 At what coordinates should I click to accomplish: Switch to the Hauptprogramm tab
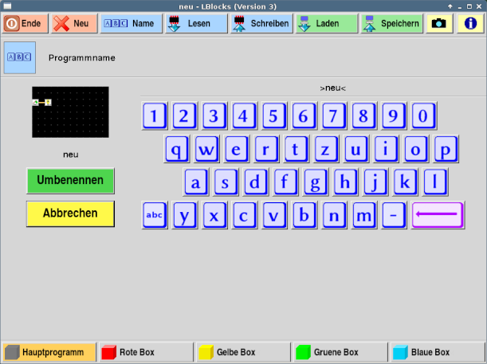click(49, 352)
